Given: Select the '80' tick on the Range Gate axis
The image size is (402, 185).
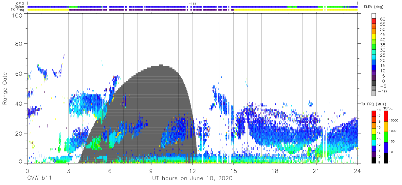Looking at the screenshot, I should tap(19, 43).
